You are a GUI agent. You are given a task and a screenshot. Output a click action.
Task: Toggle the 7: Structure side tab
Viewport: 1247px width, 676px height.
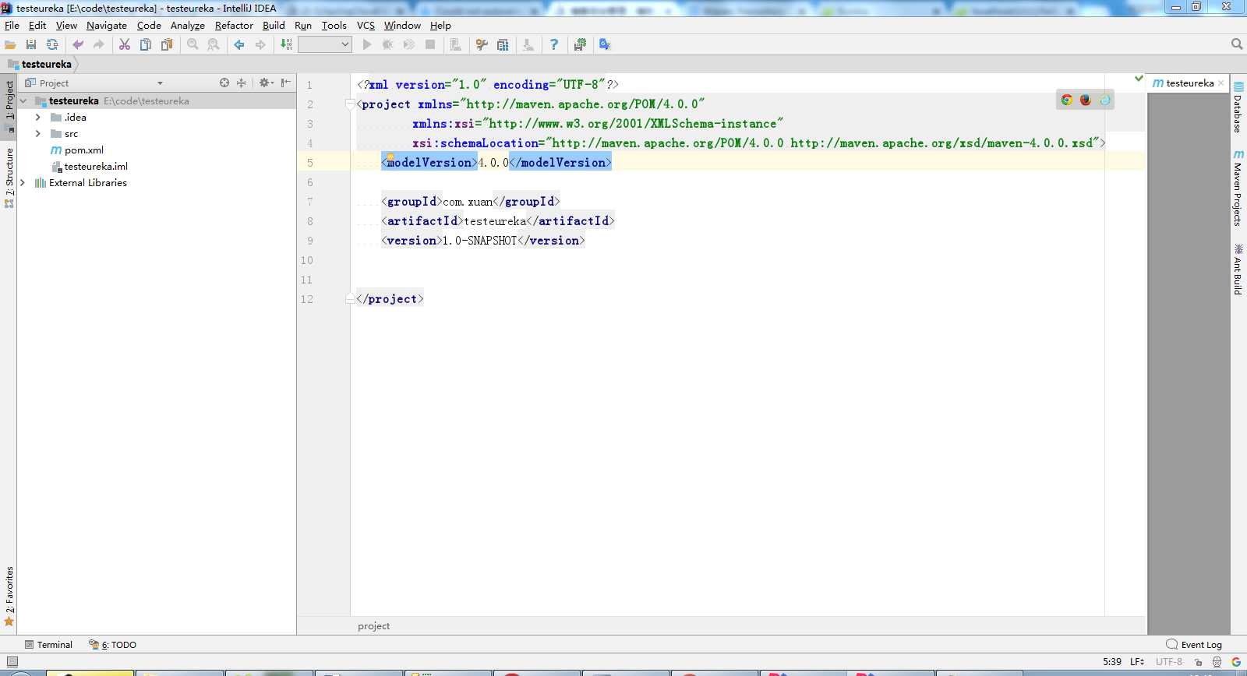tap(9, 178)
